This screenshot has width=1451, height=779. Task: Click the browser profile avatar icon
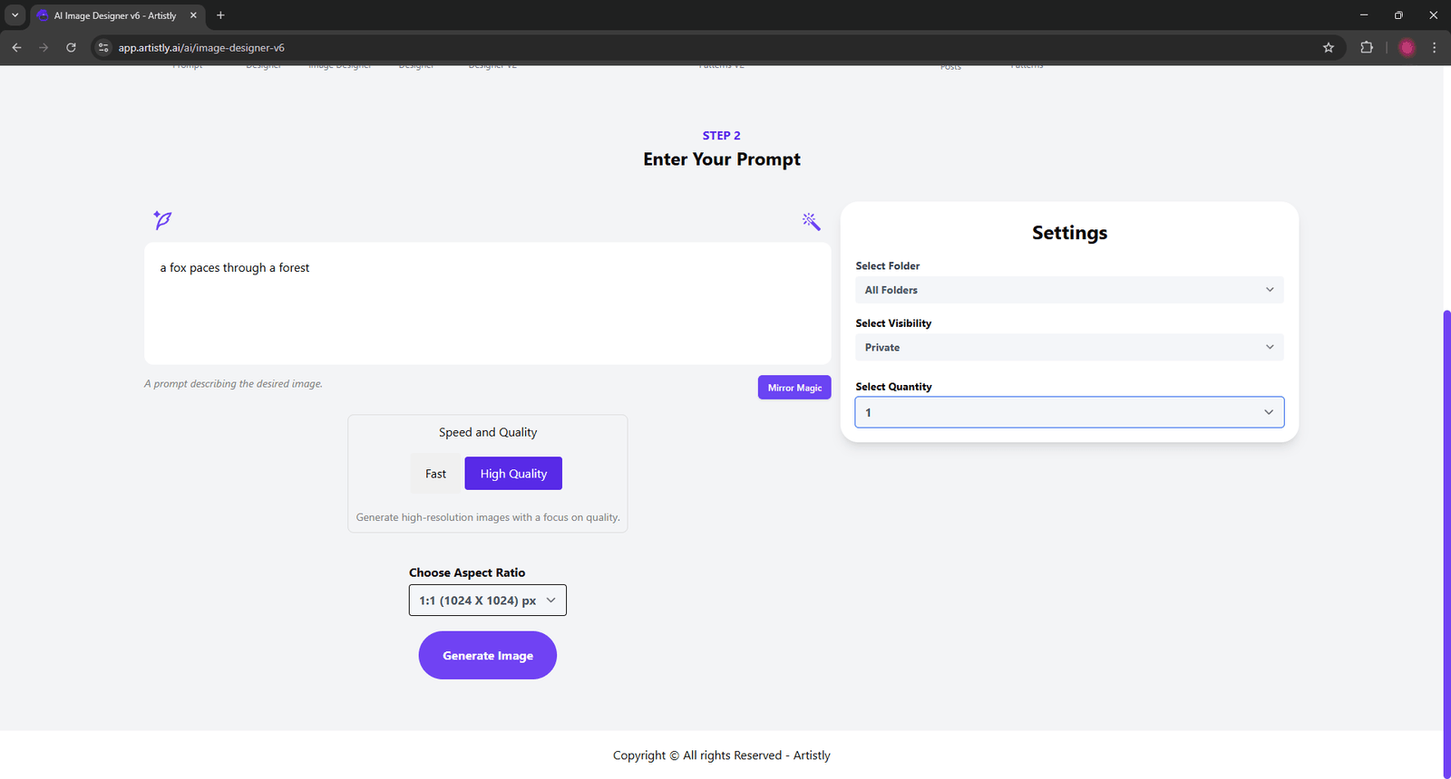coord(1407,48)
